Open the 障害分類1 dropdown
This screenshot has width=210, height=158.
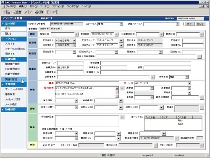point(76,134)
